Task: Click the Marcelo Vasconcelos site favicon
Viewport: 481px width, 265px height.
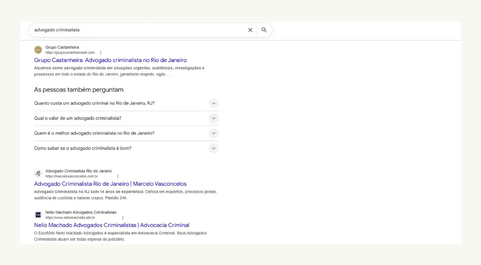Action: tap(38, 174)
